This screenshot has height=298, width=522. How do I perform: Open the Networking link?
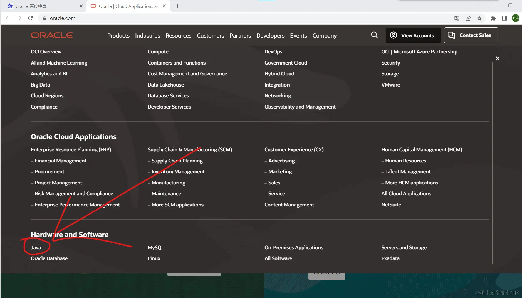[x=278, y=95]
